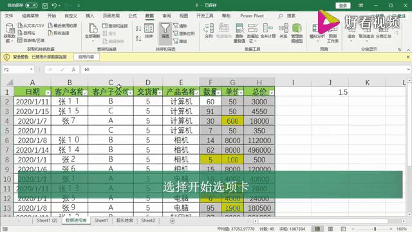The image size is (412, 232).
Task: Add a new sheet with plus icon
Action: coord(173,221)
